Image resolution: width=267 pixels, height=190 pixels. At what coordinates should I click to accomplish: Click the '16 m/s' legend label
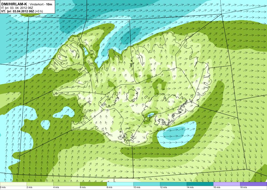(x=217, y=187)
